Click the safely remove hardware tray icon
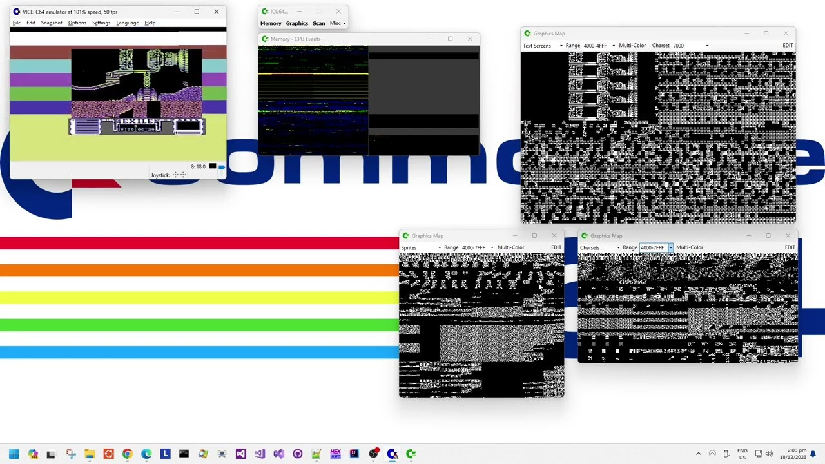The height and width of the screenshot is (464, 825). click(726, 454)
